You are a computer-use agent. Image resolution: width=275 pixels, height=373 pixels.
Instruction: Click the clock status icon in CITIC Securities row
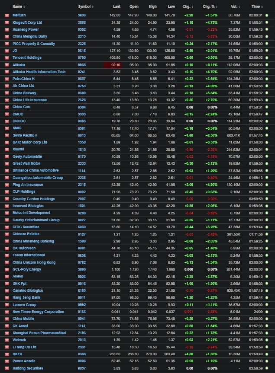coord(267,227)
